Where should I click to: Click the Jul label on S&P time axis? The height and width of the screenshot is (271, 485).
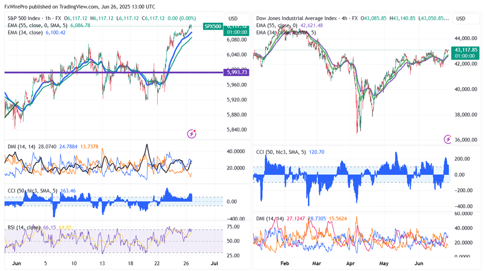(x=214, y=264)
